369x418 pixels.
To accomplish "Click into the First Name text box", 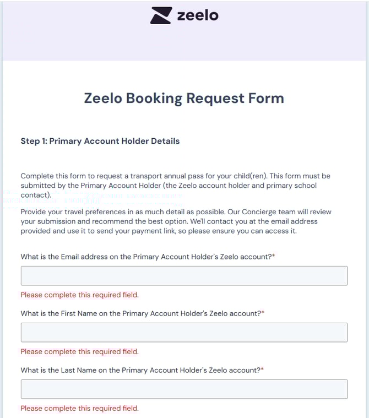I will click(184, 333).
